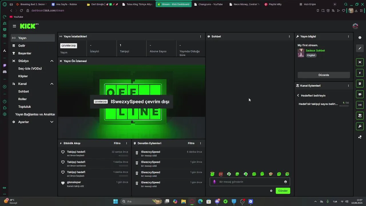Image resolution: width=366 pixels, height=206 pixels.
Task: Insert the red angry face emote
Action: tap(221, 174)
